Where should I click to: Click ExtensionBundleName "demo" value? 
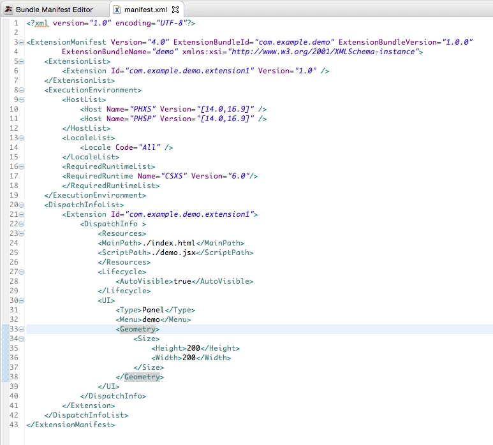165,52
